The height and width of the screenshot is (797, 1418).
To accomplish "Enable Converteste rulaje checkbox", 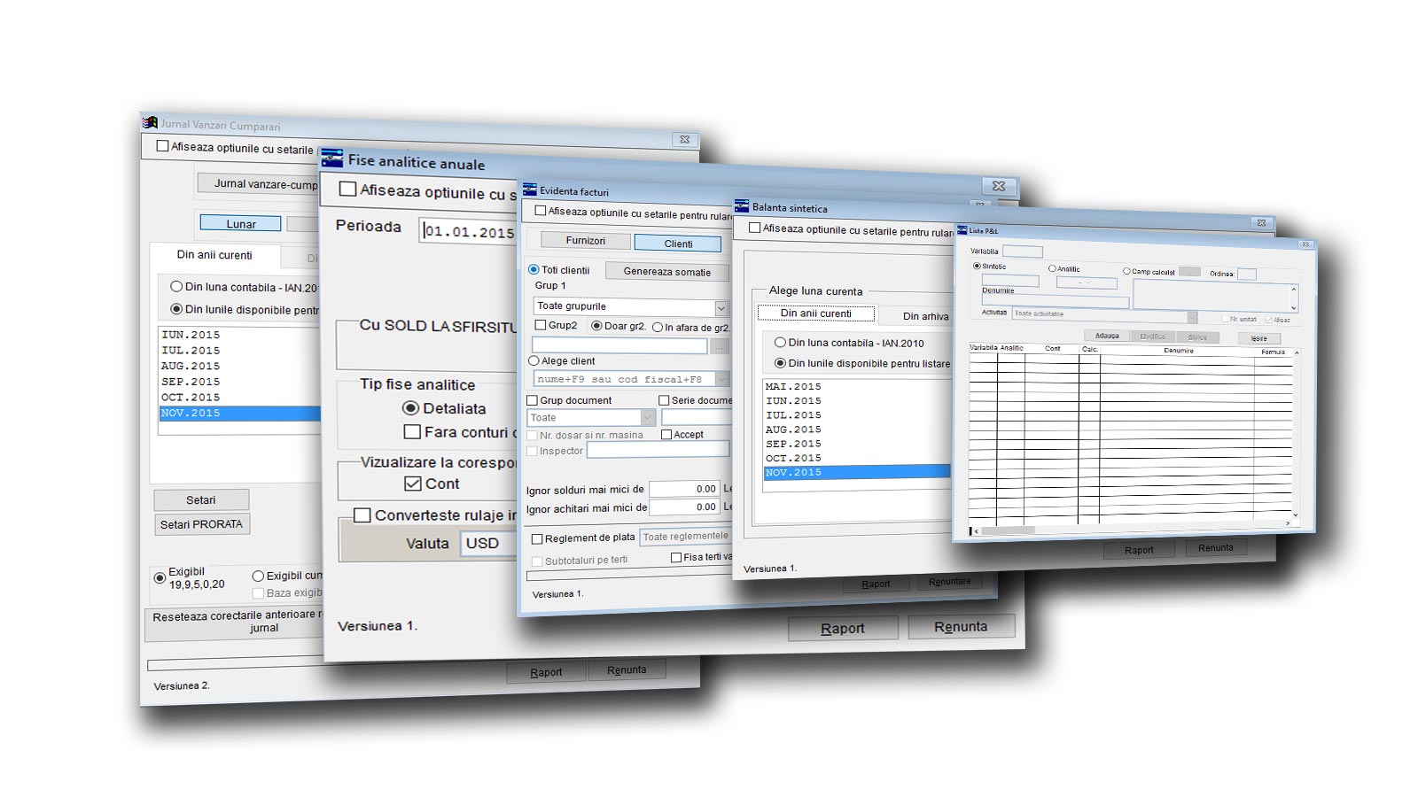I will coord(362,515).
